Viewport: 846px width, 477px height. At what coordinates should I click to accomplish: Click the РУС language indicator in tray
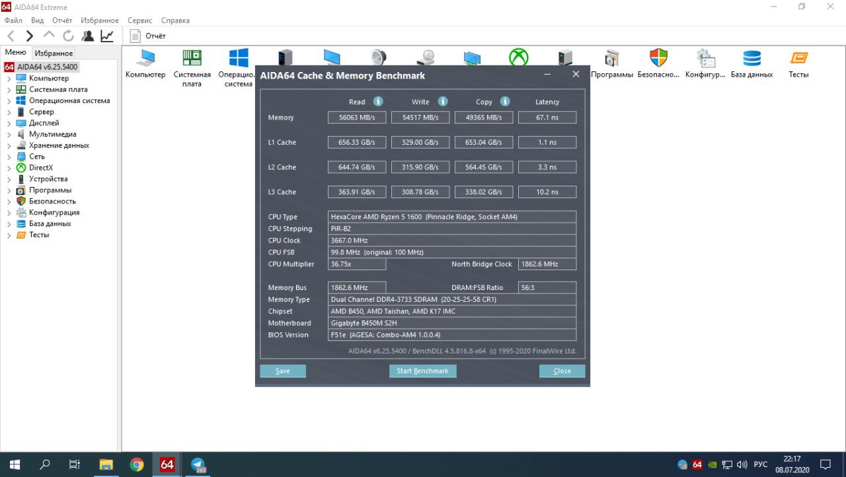click(x=761, y=464)
